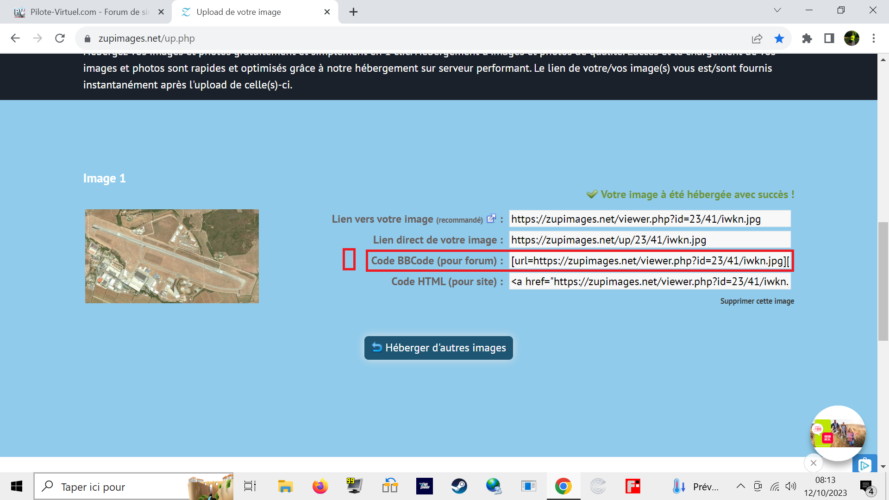Click Héberger d'autres images button

pos(438,348)
